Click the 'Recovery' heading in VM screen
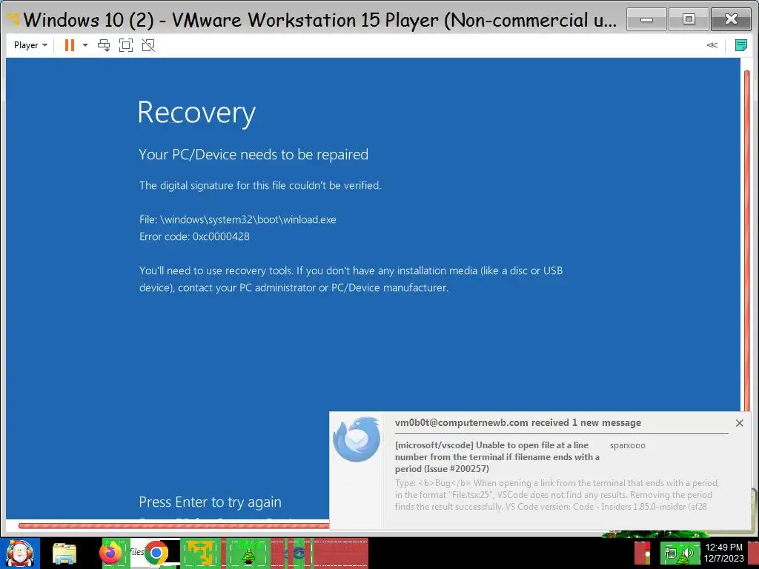The image size is (759, 569). (196, 113)
